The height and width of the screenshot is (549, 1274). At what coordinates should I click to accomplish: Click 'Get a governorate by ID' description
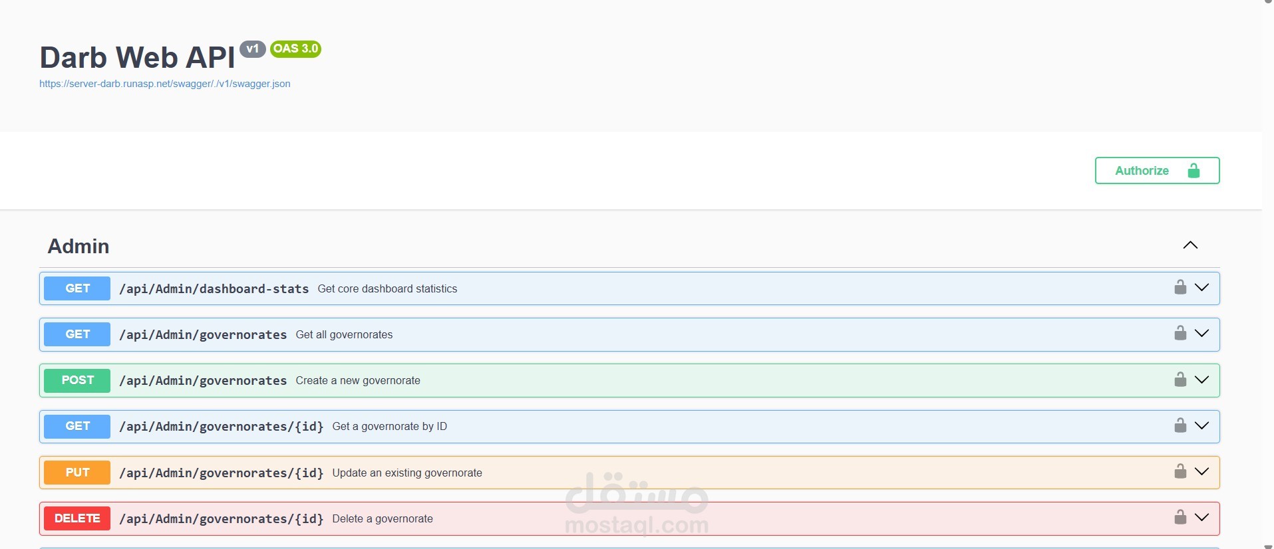click(389, 426)
